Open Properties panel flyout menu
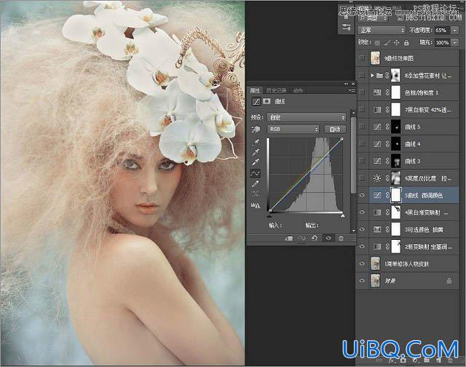Viewport: 466px width, 367px height. tap(352, 91)
